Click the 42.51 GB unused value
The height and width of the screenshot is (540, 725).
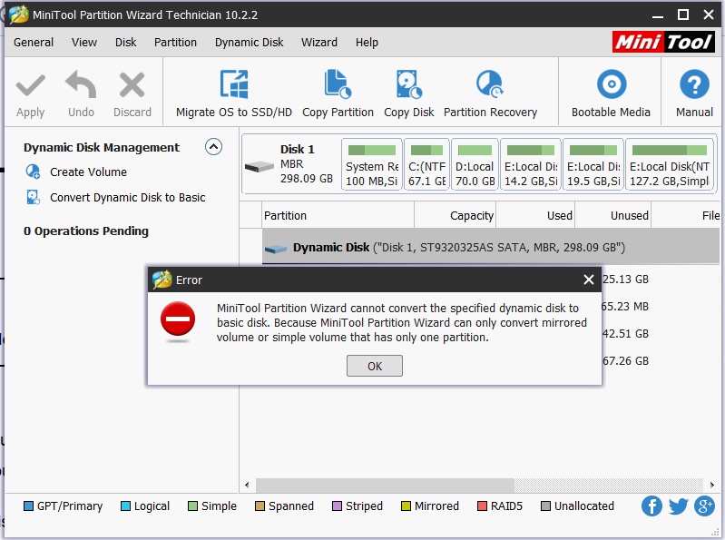(x=625, y=333)
